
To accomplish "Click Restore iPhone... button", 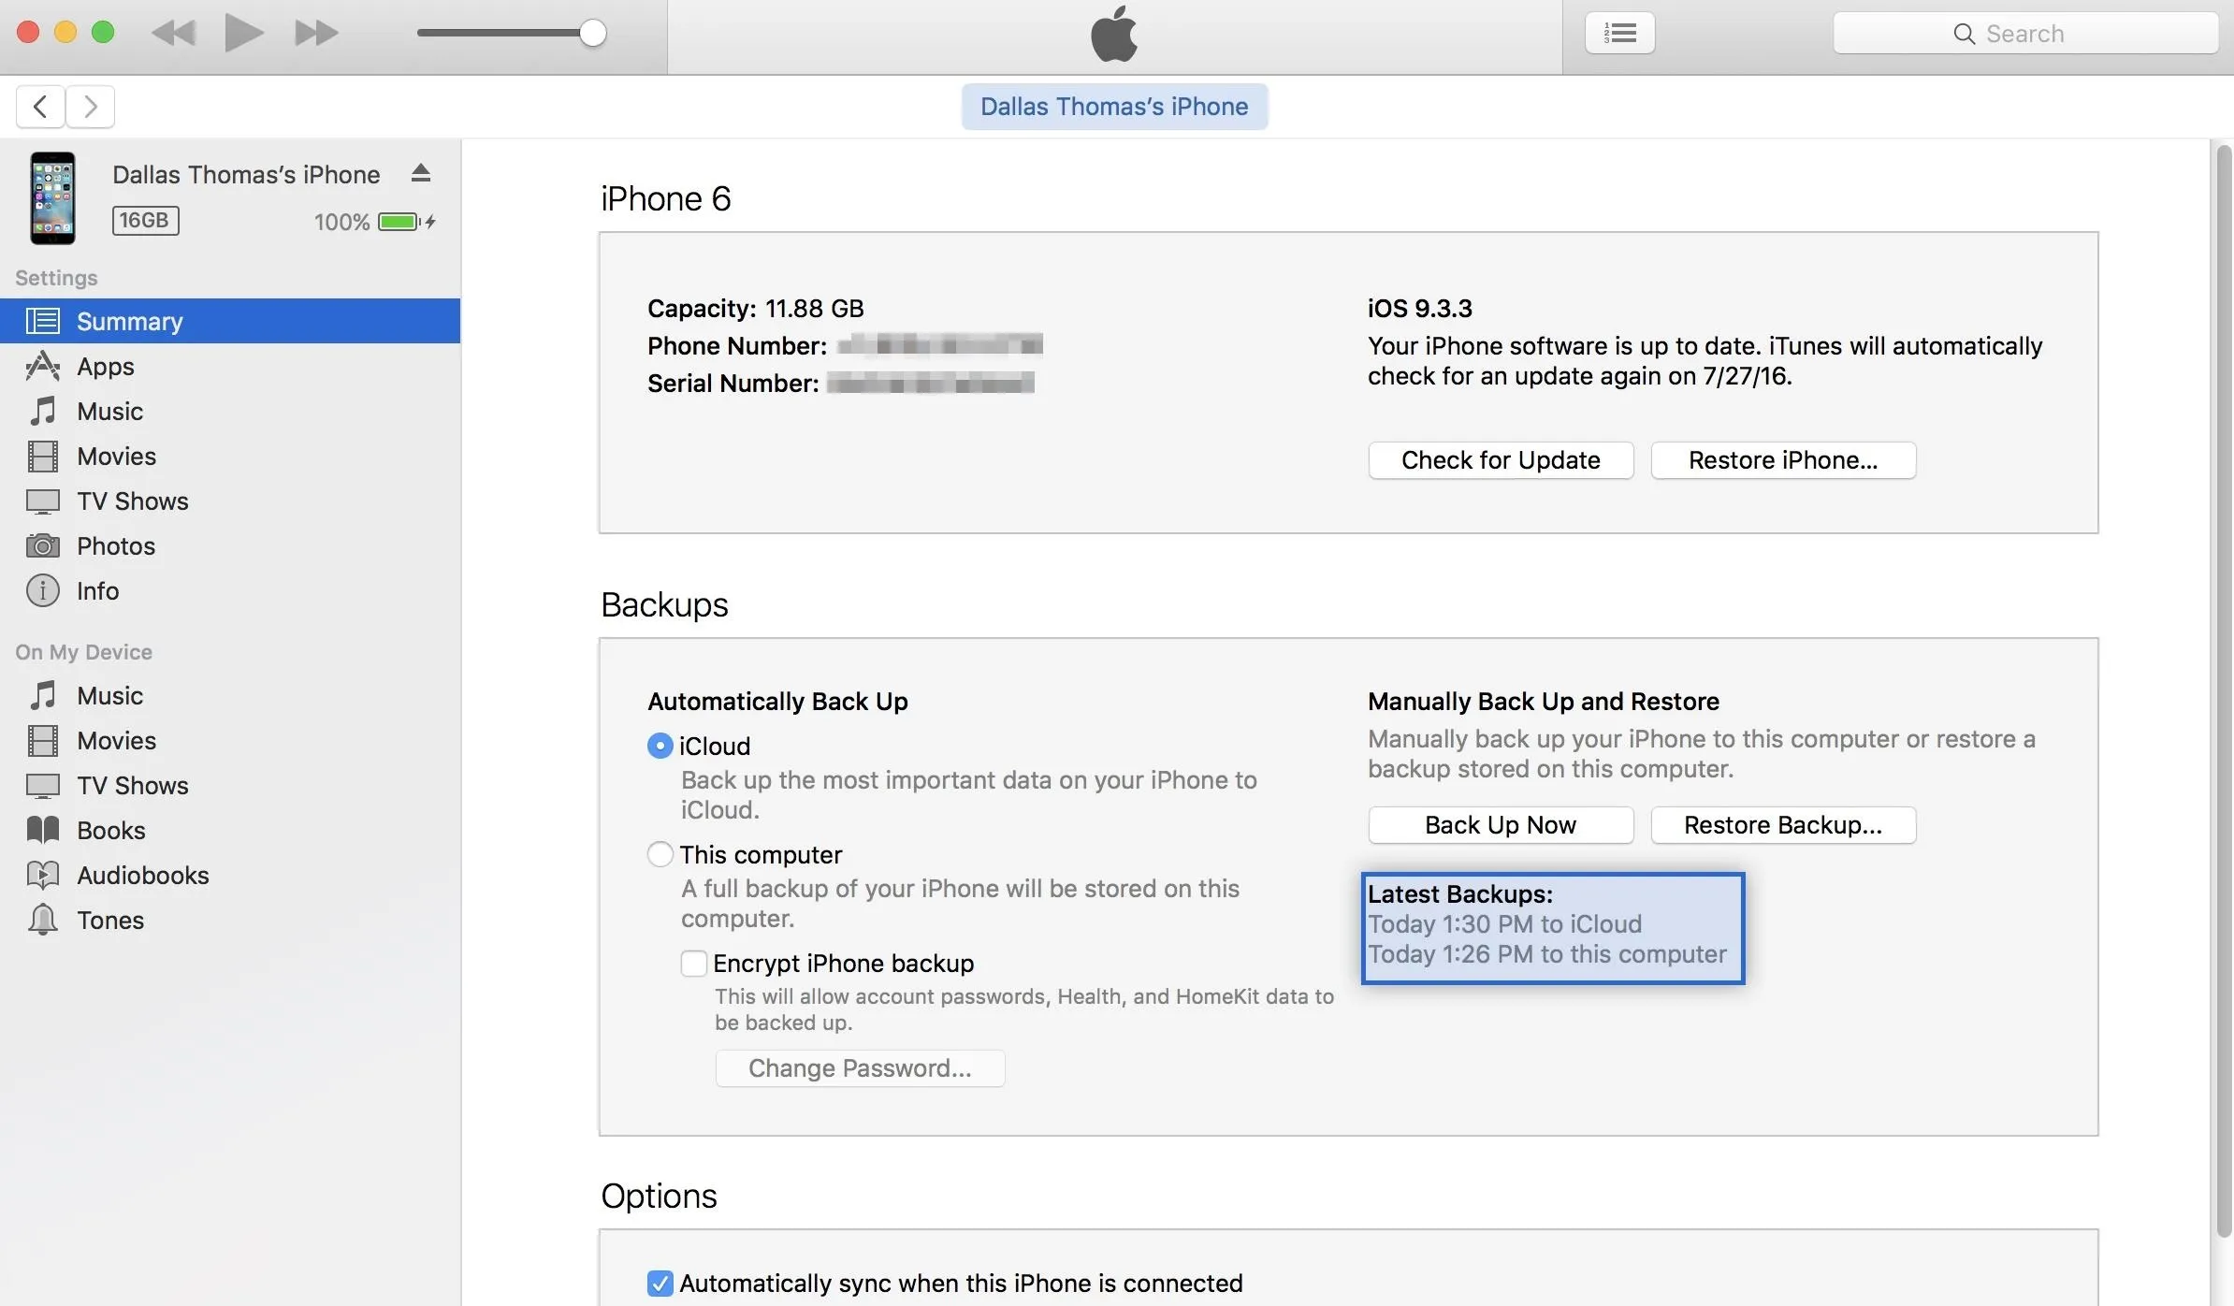I will point(1783,460).
